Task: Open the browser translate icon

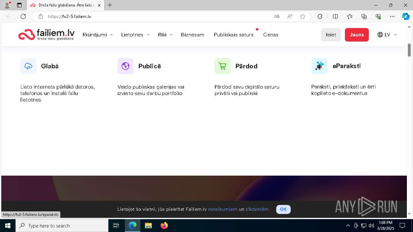Action: (x=277, y=16)
